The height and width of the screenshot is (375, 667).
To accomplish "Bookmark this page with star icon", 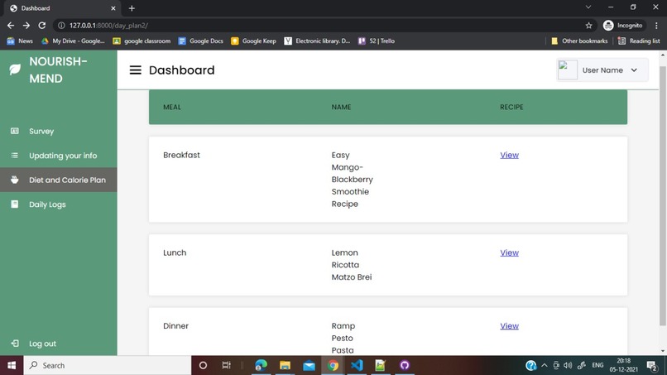I will pos(588,26).
